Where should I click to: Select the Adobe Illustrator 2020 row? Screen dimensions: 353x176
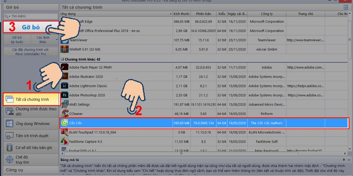pos(204,77)
